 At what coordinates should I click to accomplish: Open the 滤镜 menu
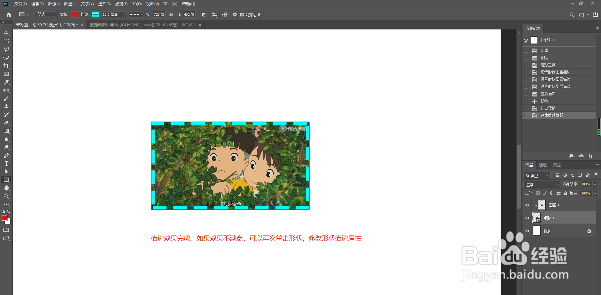coord(121,4)
